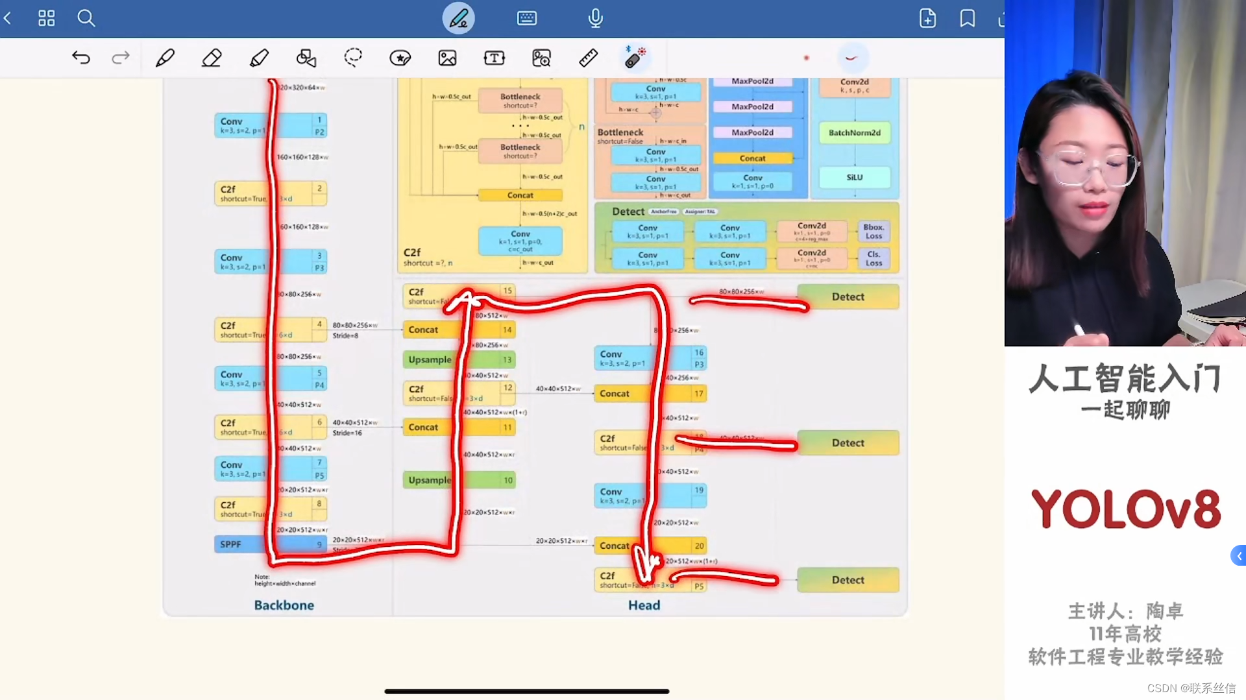Viewport: 1246px width, 700px height.
Task: Click the presenter webcam video
Action: (1125, 173)
